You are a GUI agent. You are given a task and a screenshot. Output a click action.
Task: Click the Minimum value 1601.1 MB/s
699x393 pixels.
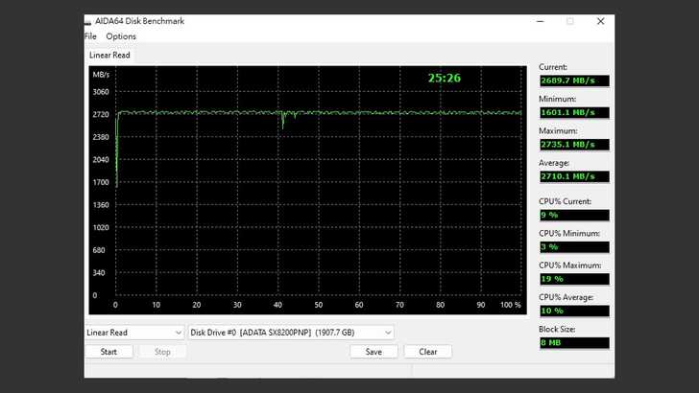point(574,112)
